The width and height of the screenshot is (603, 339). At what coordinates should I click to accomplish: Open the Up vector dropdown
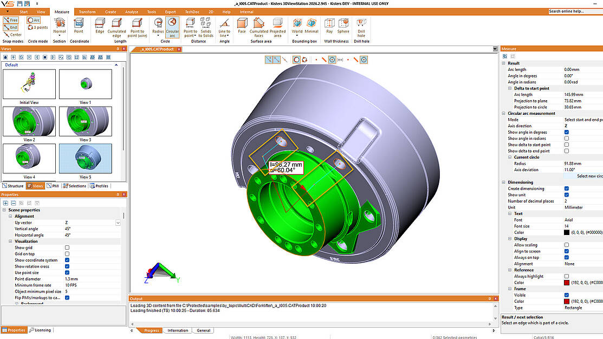coord(118,223)
